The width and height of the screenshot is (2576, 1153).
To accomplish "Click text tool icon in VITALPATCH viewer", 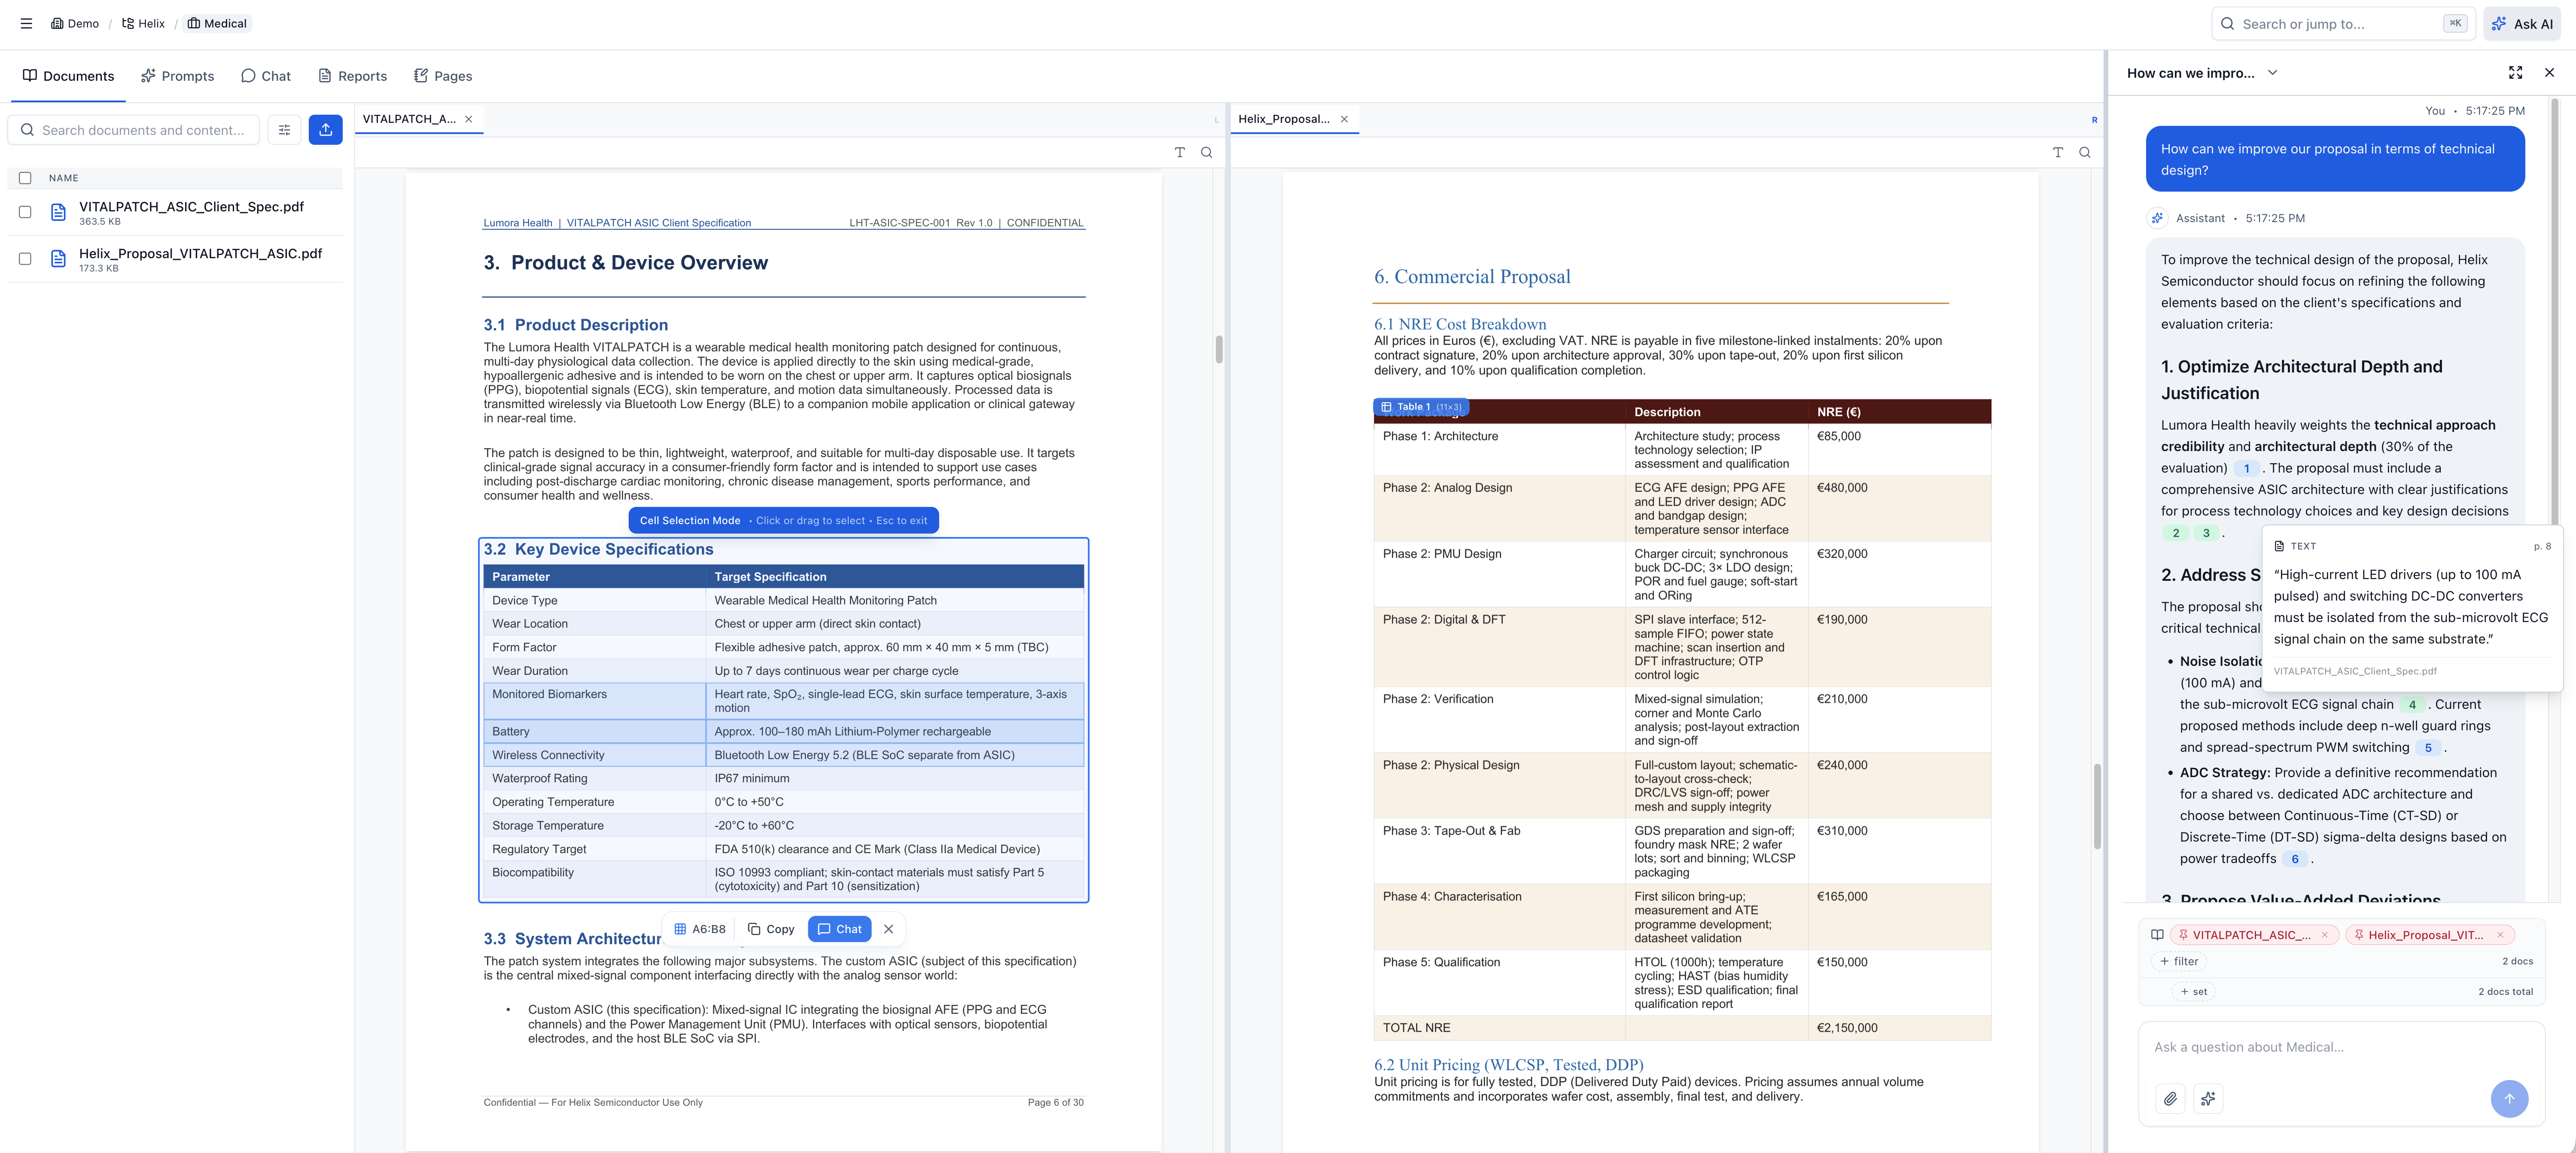I will tap(1180, 152).
